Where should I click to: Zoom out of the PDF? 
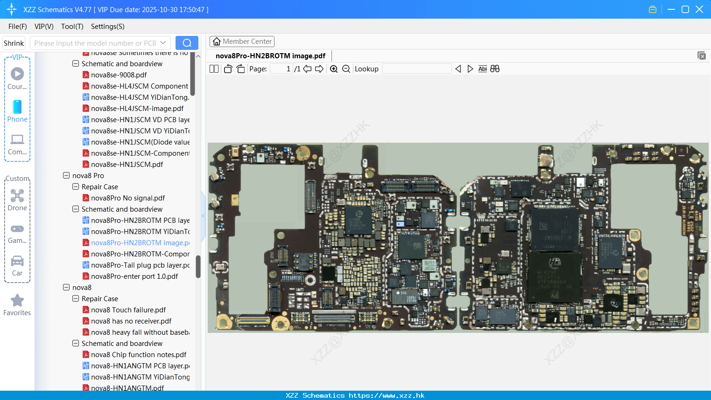coord(346,69)
